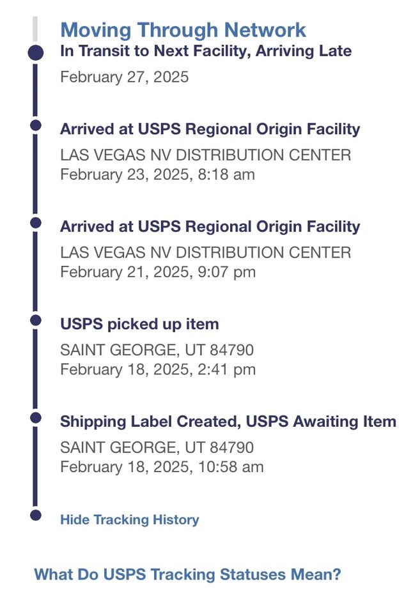Select the USPS picked up item event title
420x607 pixels.
[139, 324]
